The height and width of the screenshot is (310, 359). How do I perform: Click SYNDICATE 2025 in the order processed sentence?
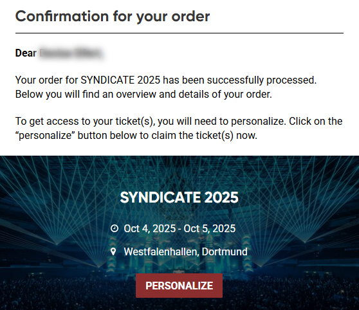tap(120, 80)
